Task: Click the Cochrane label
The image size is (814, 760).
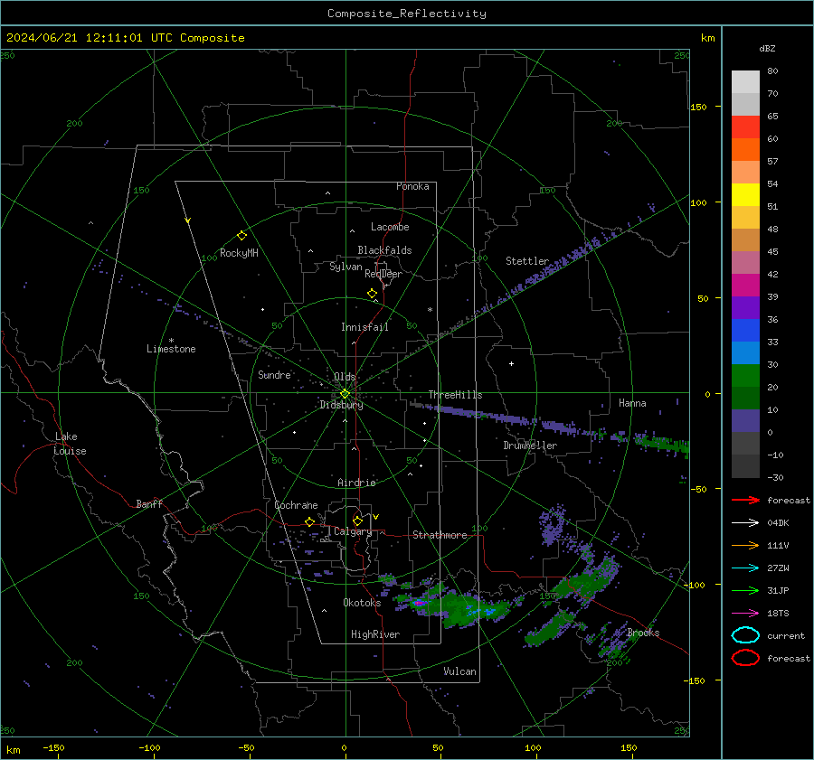Action: coord(296,505)
